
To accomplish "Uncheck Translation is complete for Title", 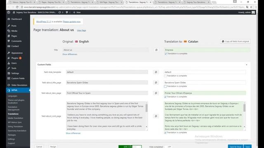I will pyautogui.click(x=166, y=54).
